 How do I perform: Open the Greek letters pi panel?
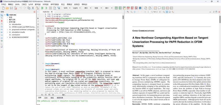pos(2,24)
